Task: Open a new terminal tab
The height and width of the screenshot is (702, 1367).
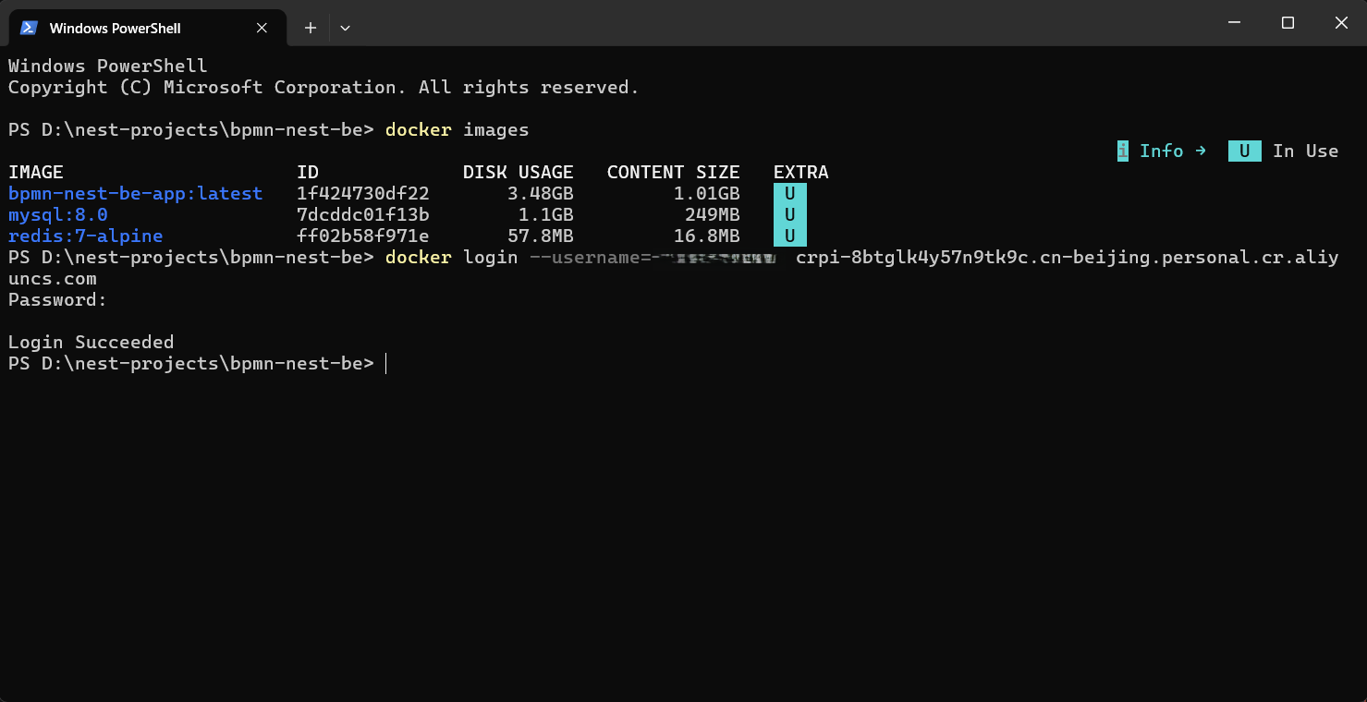Action: (x=311, y=28)
